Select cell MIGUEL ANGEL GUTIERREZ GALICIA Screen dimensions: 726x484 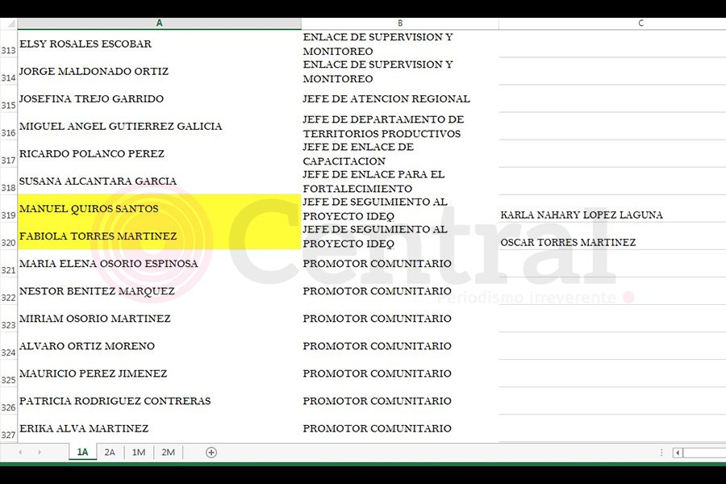(159, 126)
